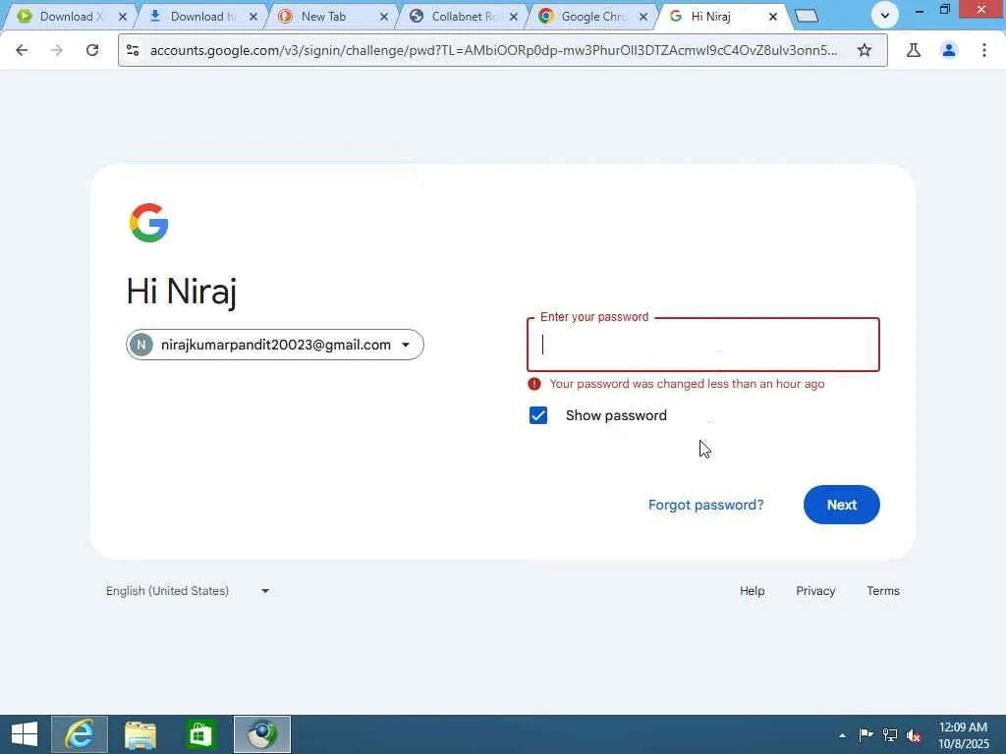Image resolution: width=1006 pixels, height=754 pixels.
Task: Open the Privacy link
Action: (815, 590)
